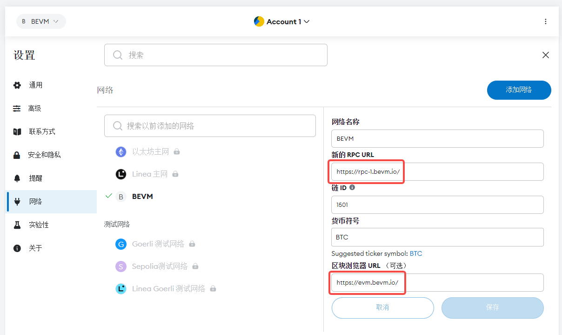Click the gear icon beside 通用

pyautogui.click(x=17, y=85)
